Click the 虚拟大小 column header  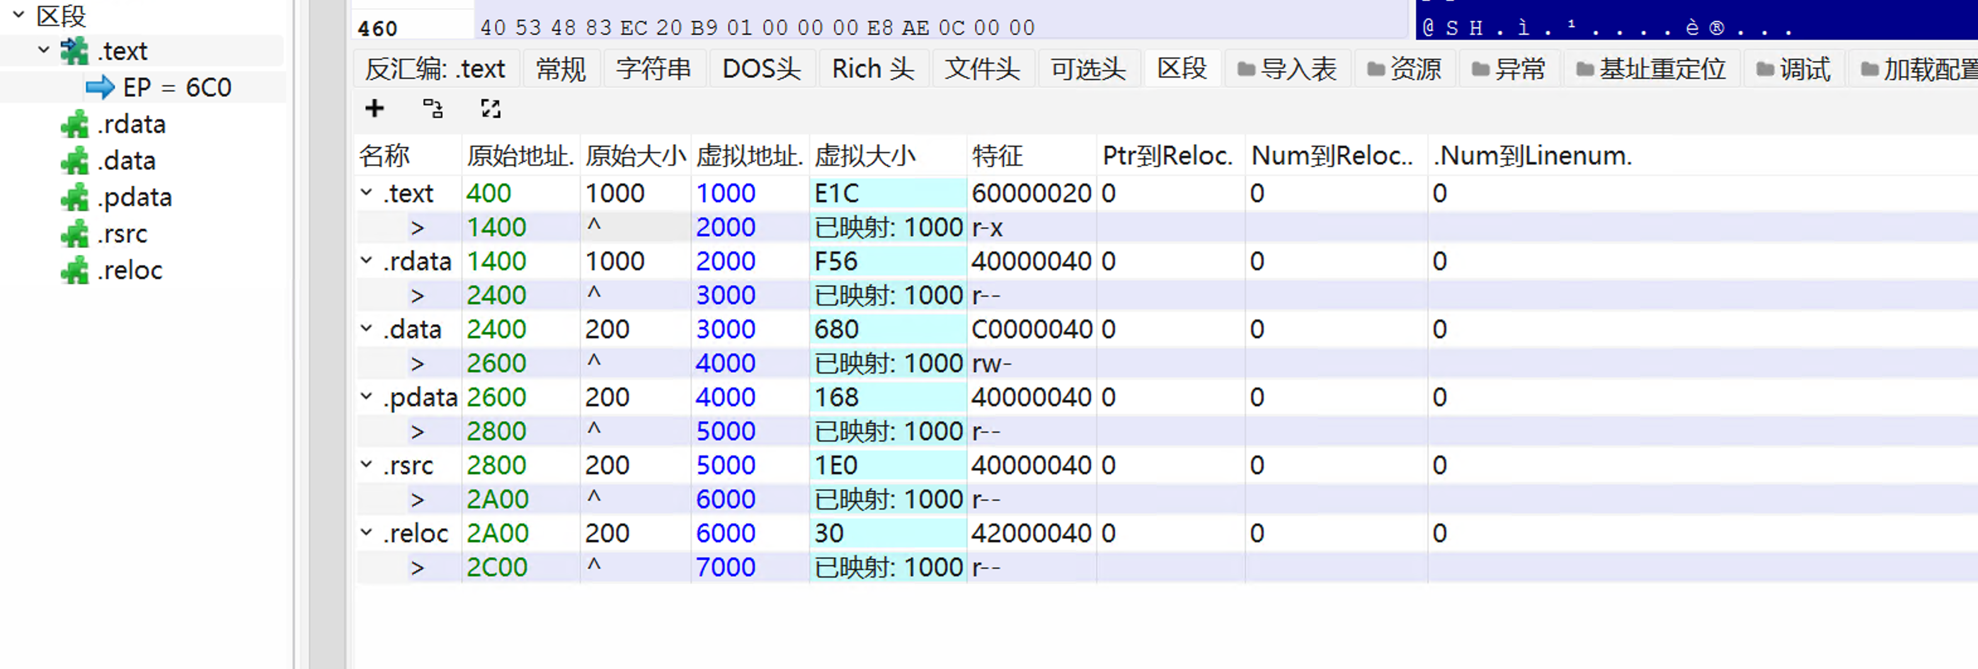[x=866, y=156]
